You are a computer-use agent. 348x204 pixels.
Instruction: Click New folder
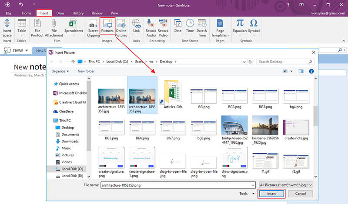[86, 71]
